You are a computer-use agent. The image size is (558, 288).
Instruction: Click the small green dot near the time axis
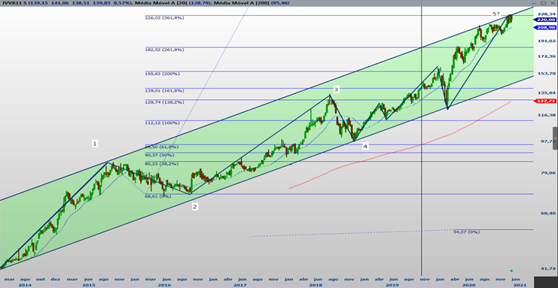511,271
